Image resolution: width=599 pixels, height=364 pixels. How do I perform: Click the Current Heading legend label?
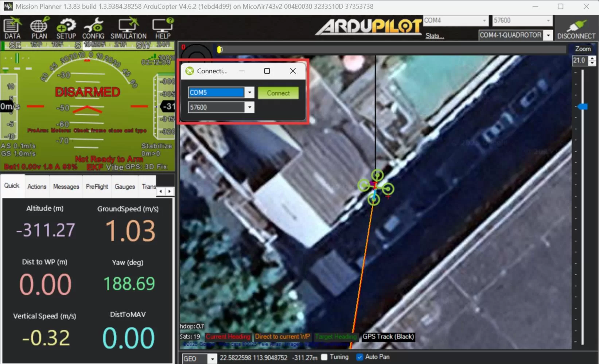tap(228, 337)
